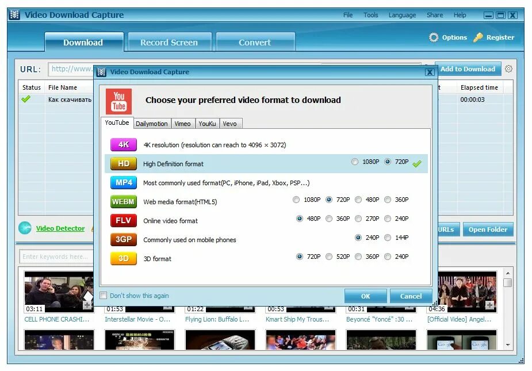The width and height of the screenshot is (532, 371).
Task: Click Beyoncé Yoncé video title
Action: click(379, 319)
